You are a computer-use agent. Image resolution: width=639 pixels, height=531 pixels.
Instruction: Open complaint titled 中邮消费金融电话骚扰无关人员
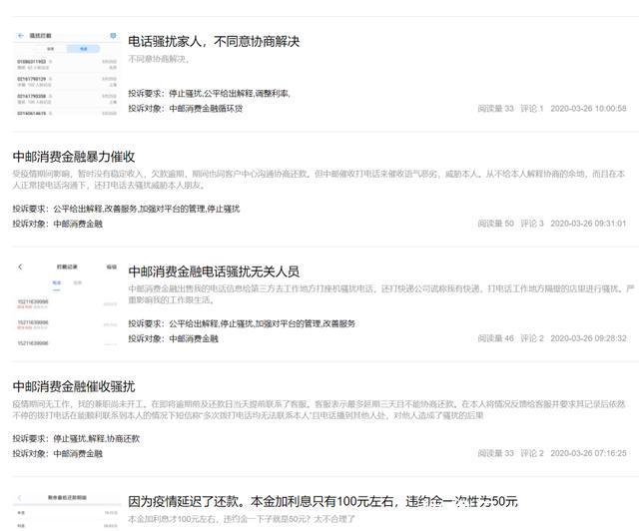tap(214, 271)
